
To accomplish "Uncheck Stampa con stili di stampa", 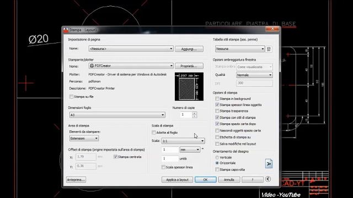I will 217,117.
